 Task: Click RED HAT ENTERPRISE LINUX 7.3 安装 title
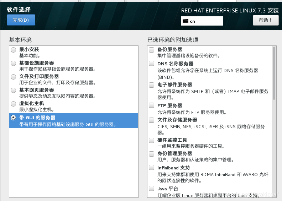(x=230, y=10)
